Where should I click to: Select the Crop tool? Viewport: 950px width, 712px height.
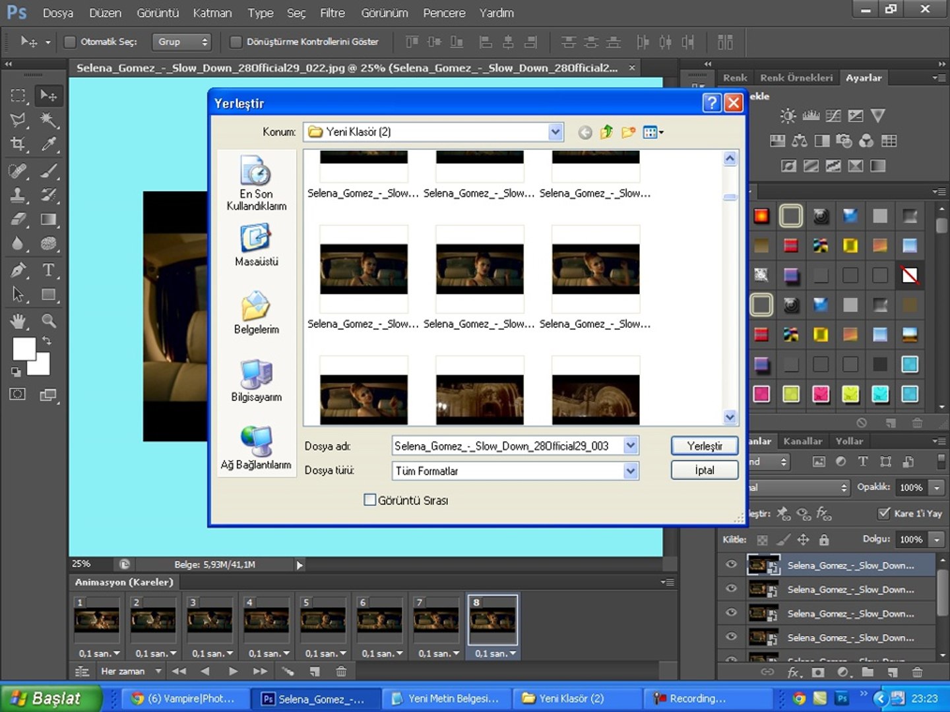coord(18,144)
